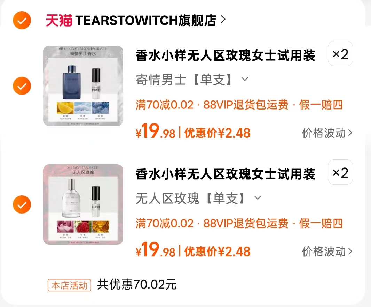Viewport: 371px width, 307px height.
Task: Deselect the 寄情男士 perfume item checkbox
Action: (x=22, y=86)
